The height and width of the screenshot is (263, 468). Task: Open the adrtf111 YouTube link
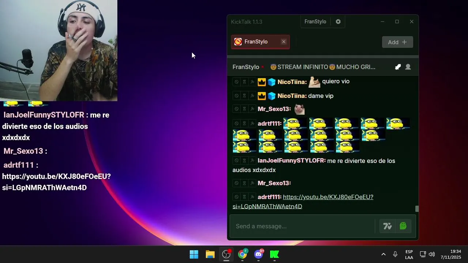(x=303, y=202)
